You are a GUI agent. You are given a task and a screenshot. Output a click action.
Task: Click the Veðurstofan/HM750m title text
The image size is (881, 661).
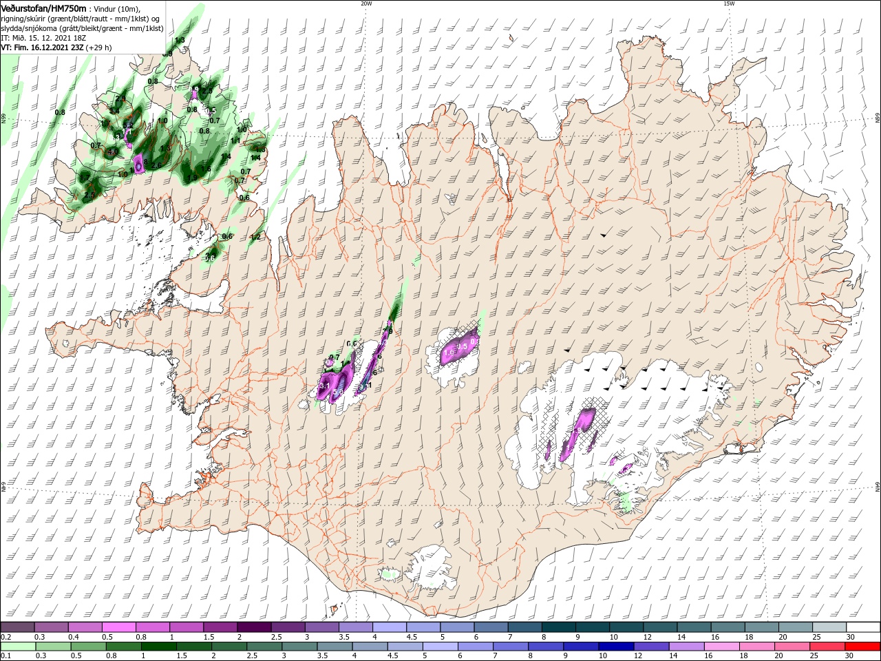click(44, 8)
